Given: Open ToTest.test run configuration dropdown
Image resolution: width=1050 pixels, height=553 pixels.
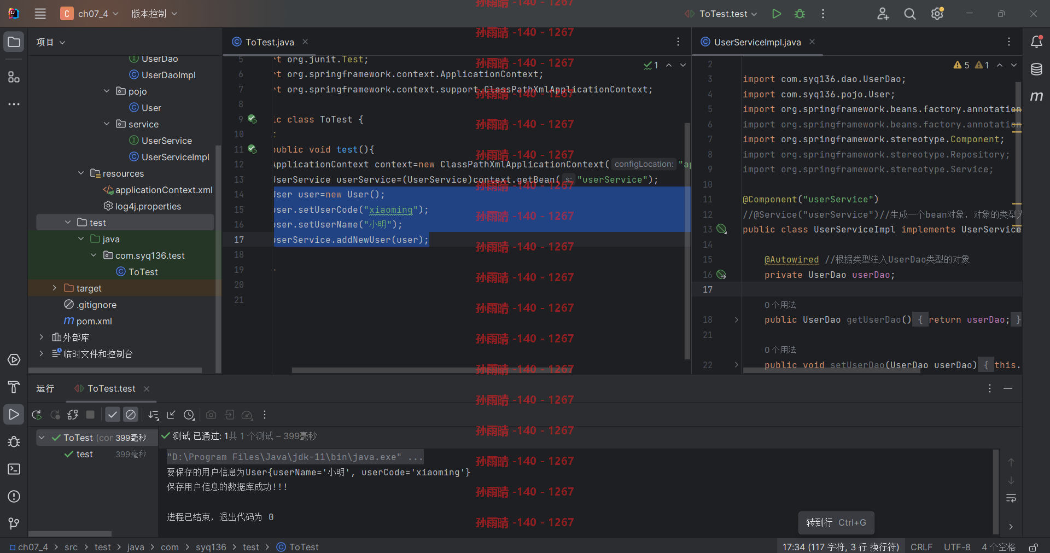Looking at the screenshot, I should [x=721, y=14].
